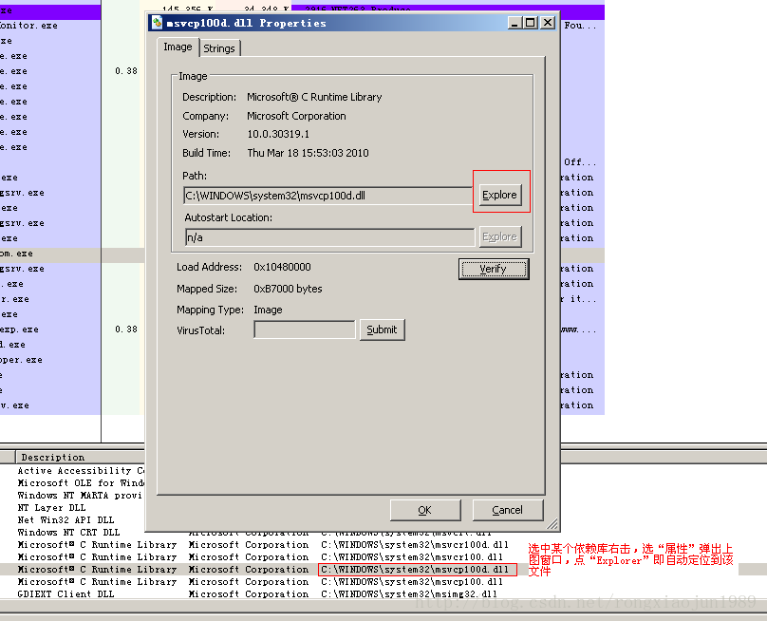Click the Microsoft Corporation company value in dialog
The height and width of the screenshot is (621, 767).
pyautogui.click(x=296, y=116)
